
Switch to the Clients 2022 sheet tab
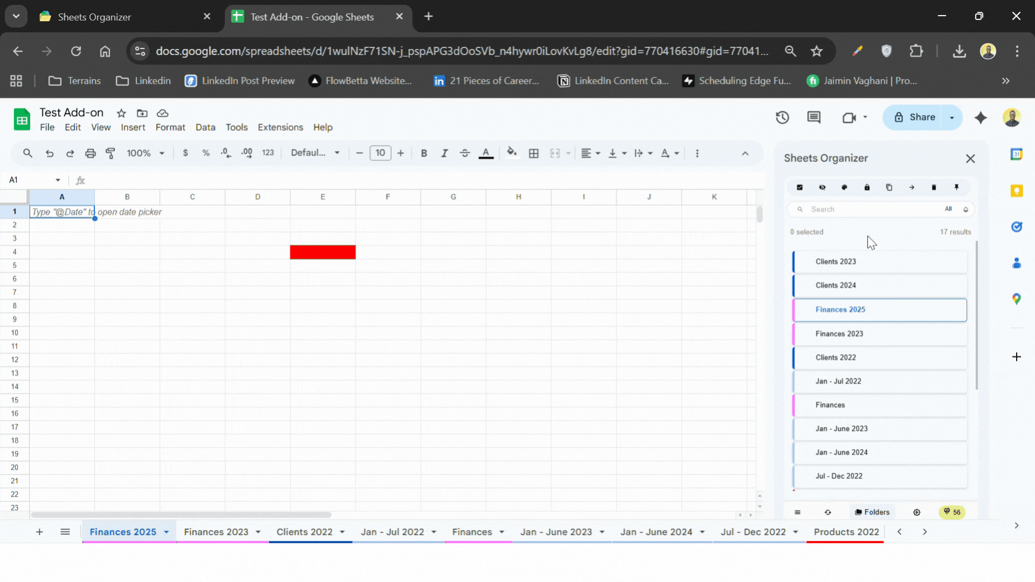pos(305,531)
